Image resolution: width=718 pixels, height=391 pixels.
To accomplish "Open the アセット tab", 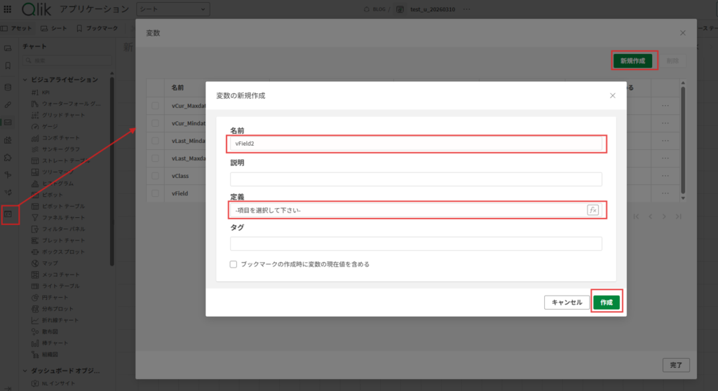I will click(x=18, y=29).
